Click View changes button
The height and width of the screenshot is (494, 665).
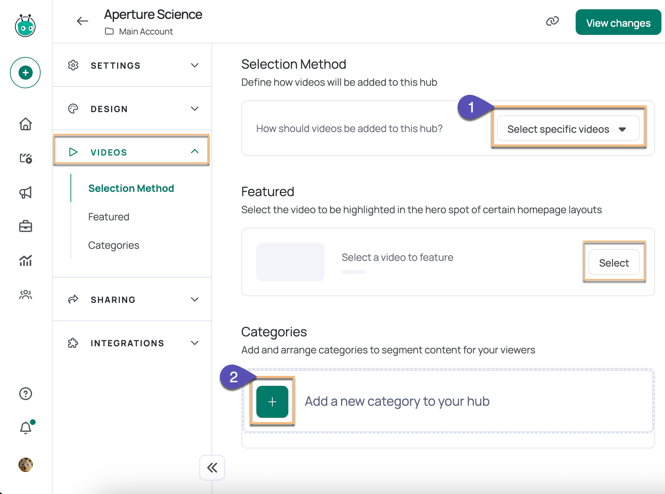(618, 22)
